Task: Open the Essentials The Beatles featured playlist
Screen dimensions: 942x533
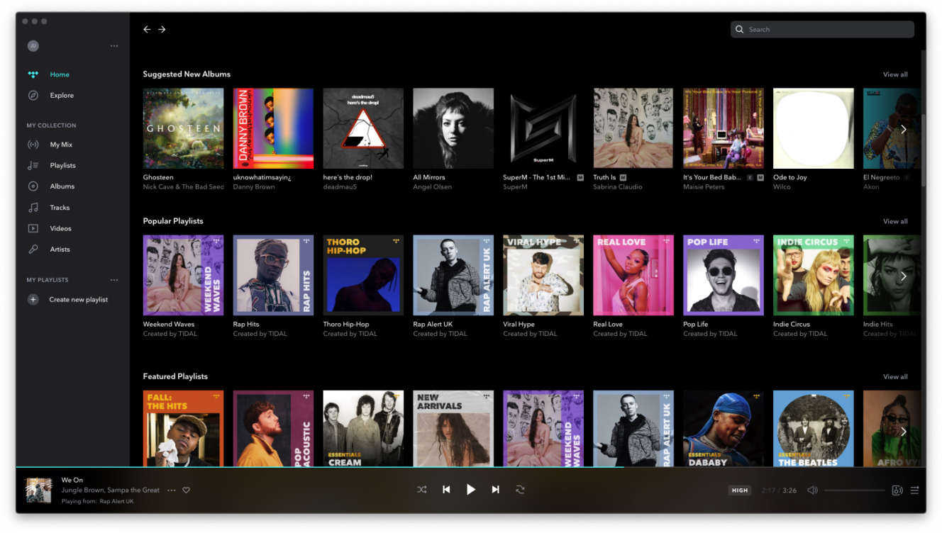Action: pyautogui.click(x=814, y=428)
